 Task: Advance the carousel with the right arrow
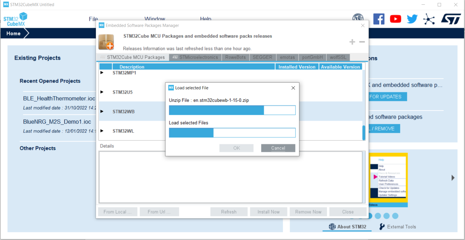tap(453, 178)
